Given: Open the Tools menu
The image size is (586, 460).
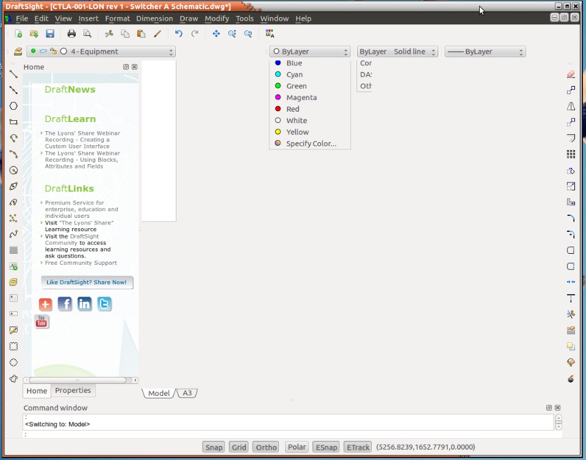Looking at the screenshot, I should coord(244,18).
